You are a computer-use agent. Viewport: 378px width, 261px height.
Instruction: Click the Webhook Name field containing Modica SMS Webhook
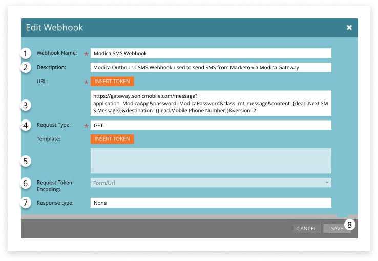211,53
